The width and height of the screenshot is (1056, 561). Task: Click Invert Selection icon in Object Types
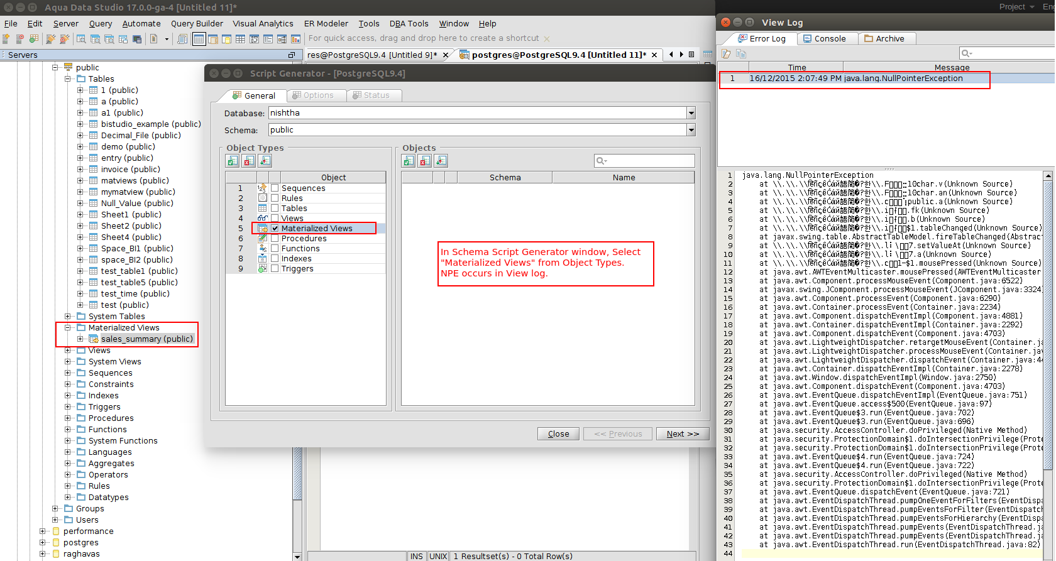coord(265,161)
